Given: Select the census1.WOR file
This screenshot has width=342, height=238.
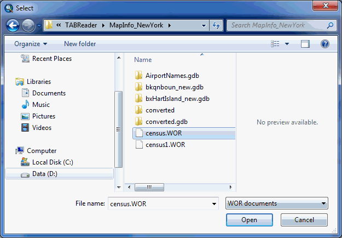Looking at the screenshot, I should 165,145.
